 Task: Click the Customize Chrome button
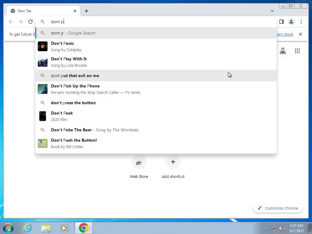pos(278,208)
